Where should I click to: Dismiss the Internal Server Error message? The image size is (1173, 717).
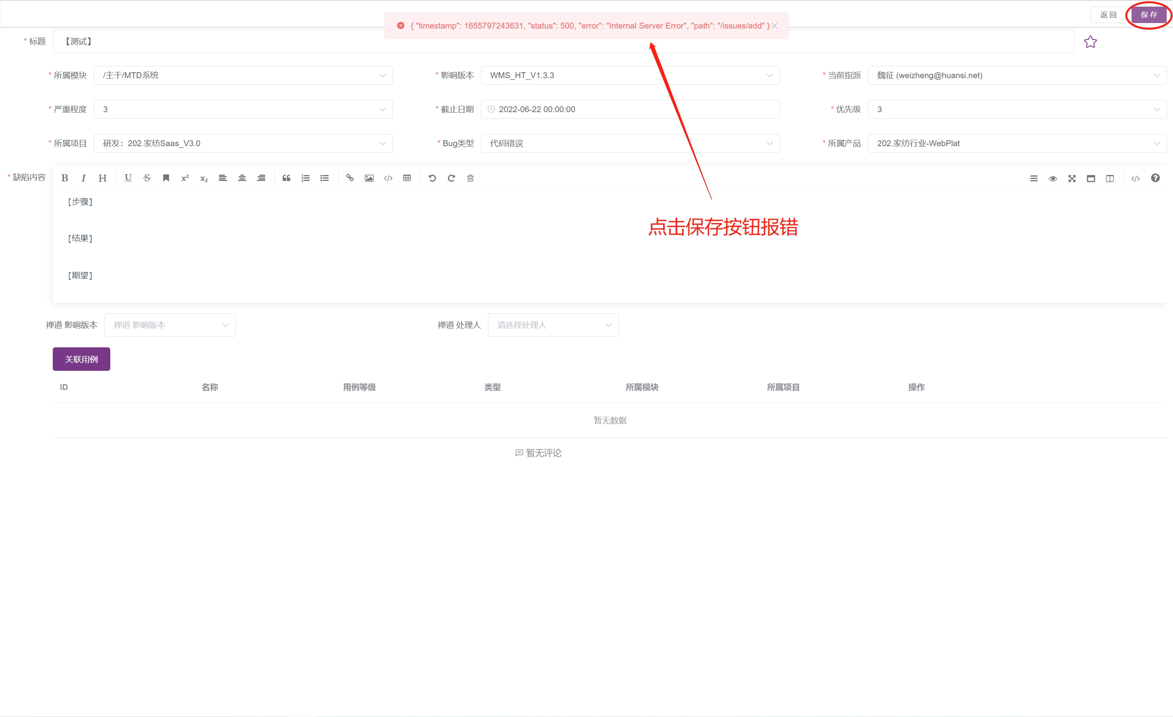click(x=774, y=26)
